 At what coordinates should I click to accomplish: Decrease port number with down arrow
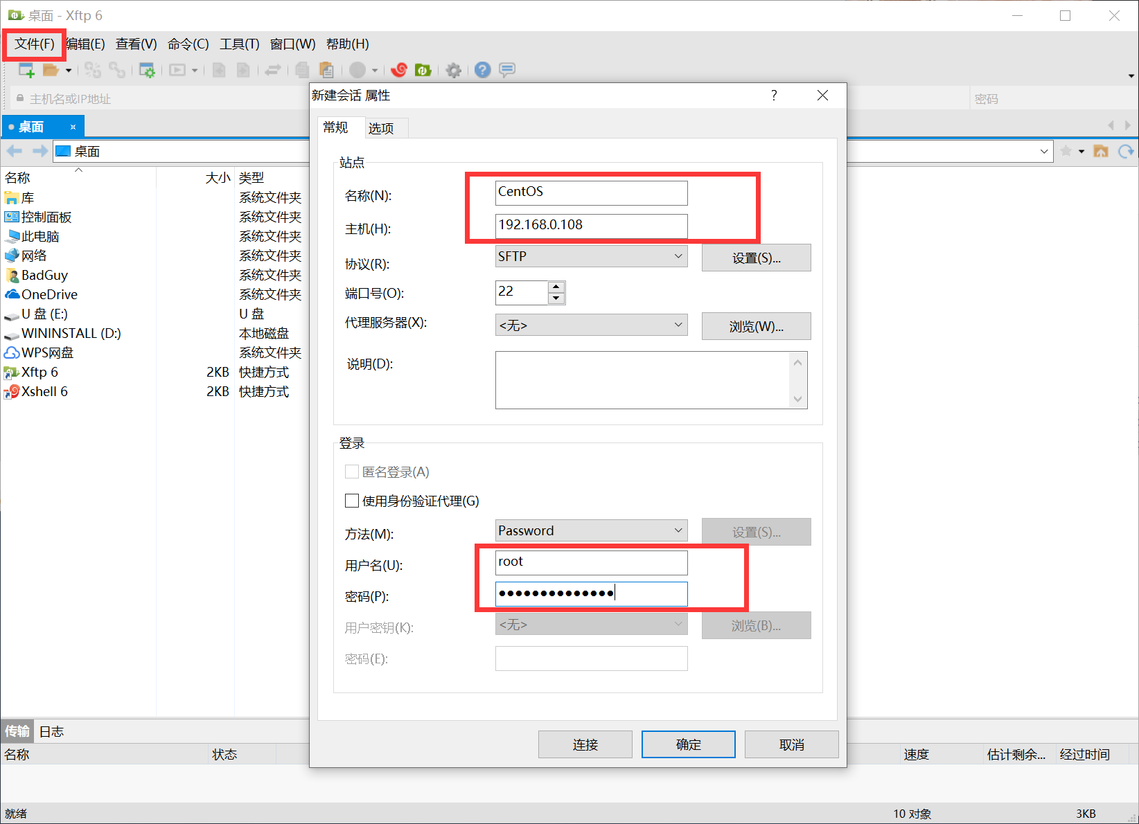[556, 298]
